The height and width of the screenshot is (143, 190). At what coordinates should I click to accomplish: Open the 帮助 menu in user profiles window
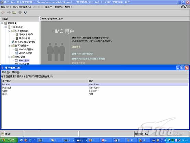point(15,72)
